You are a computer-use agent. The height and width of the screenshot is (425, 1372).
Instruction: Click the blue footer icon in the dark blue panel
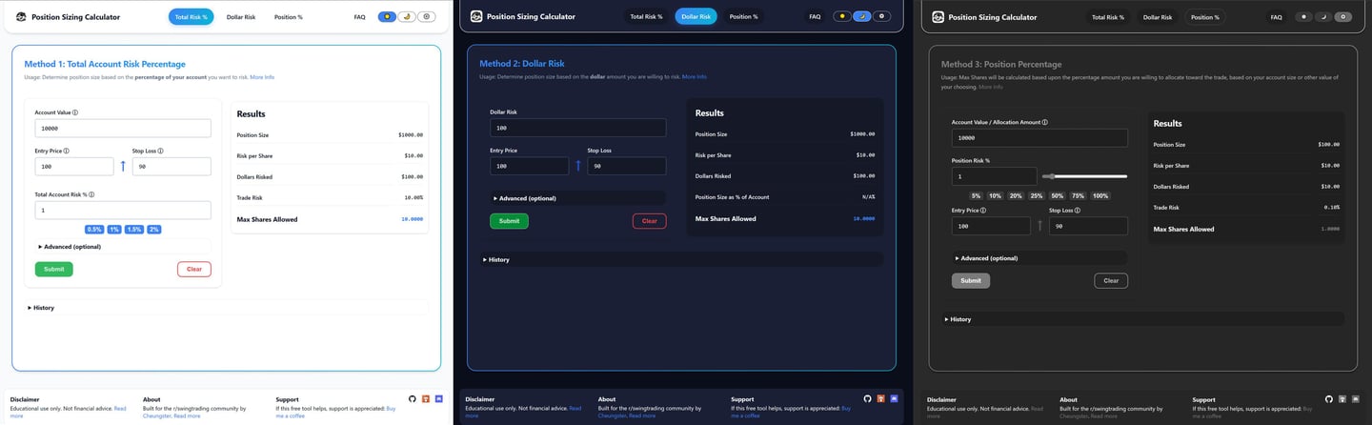tap(894, 398)
